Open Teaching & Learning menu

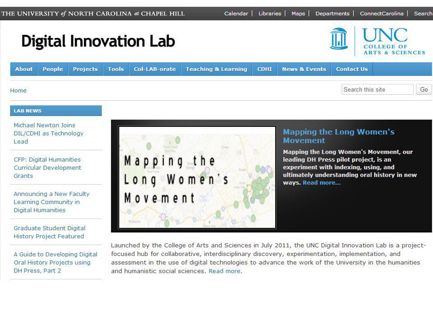(x=216, y=69)
